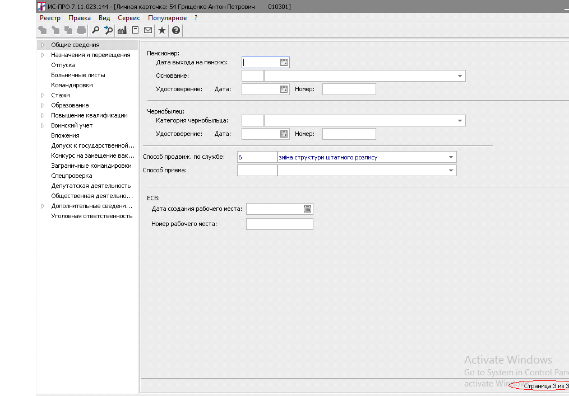Select Допуск к государственной… in the tree
This screenshot has height=396, width=569.
[92, 145]
